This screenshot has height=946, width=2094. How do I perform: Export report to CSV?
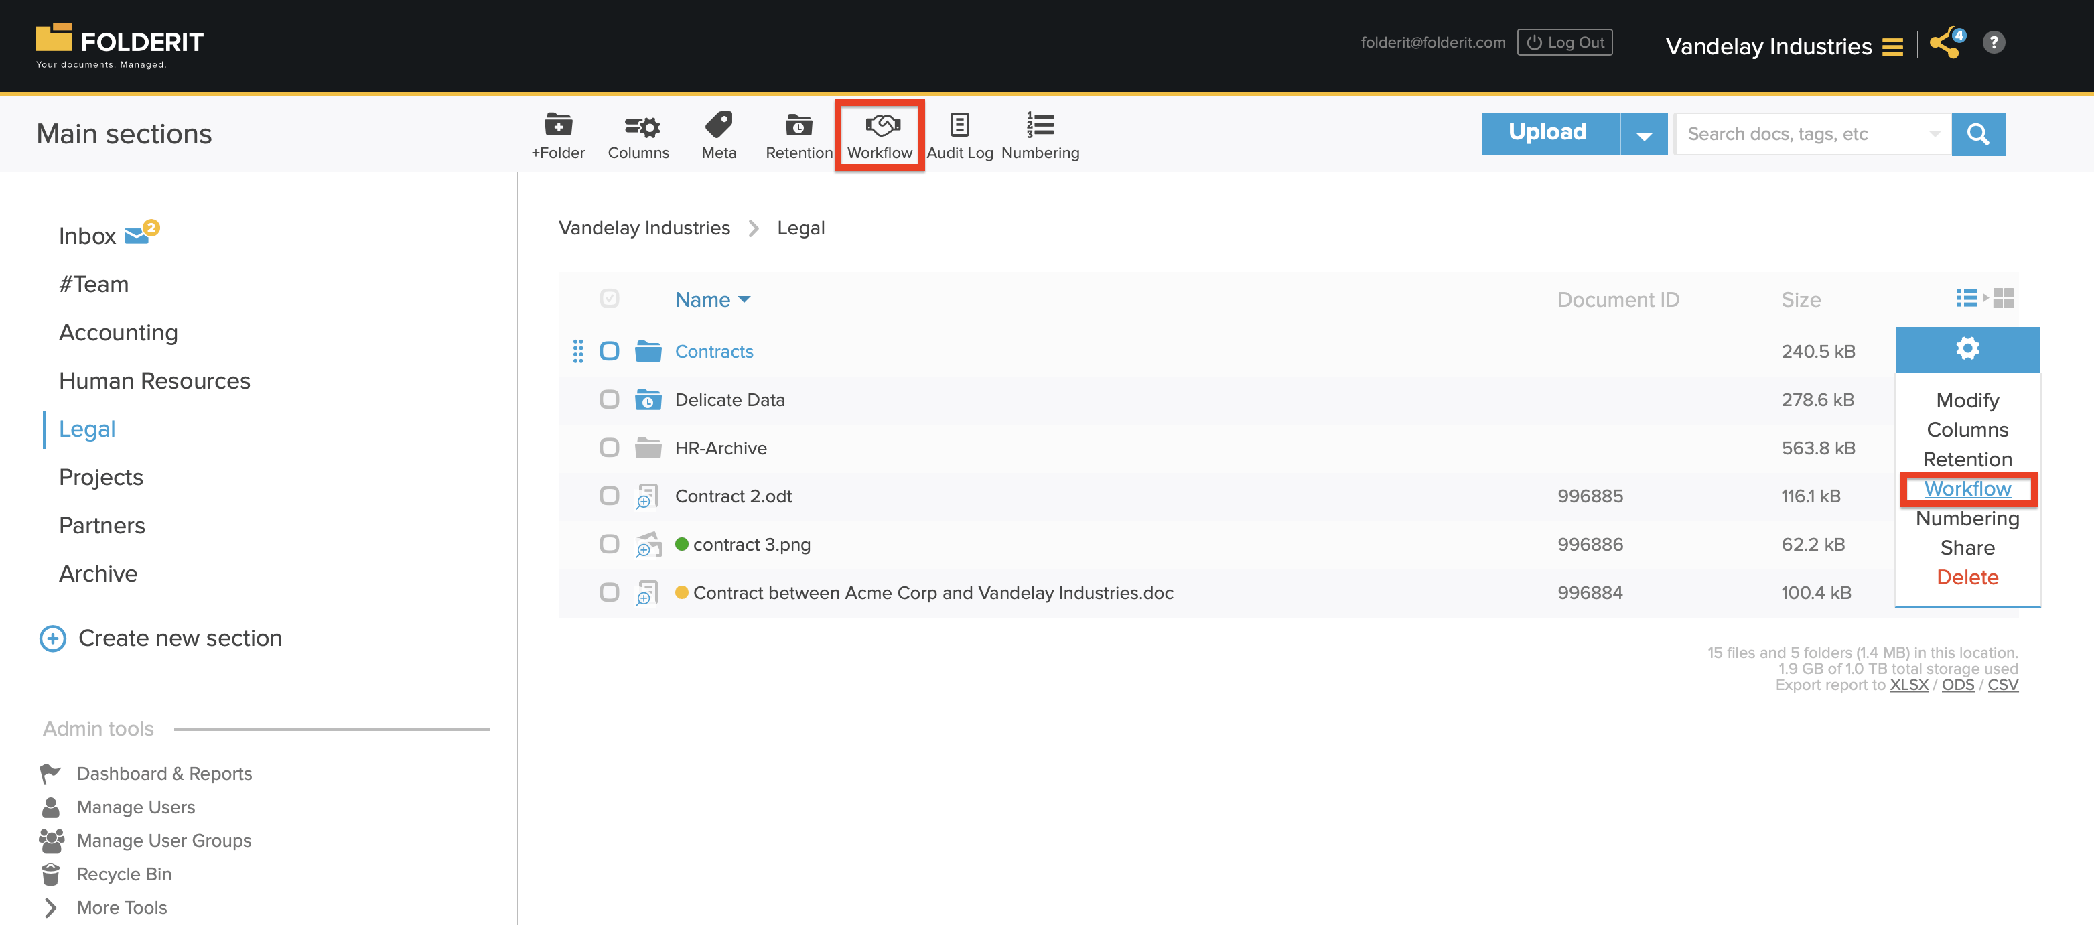point(2002,685)
